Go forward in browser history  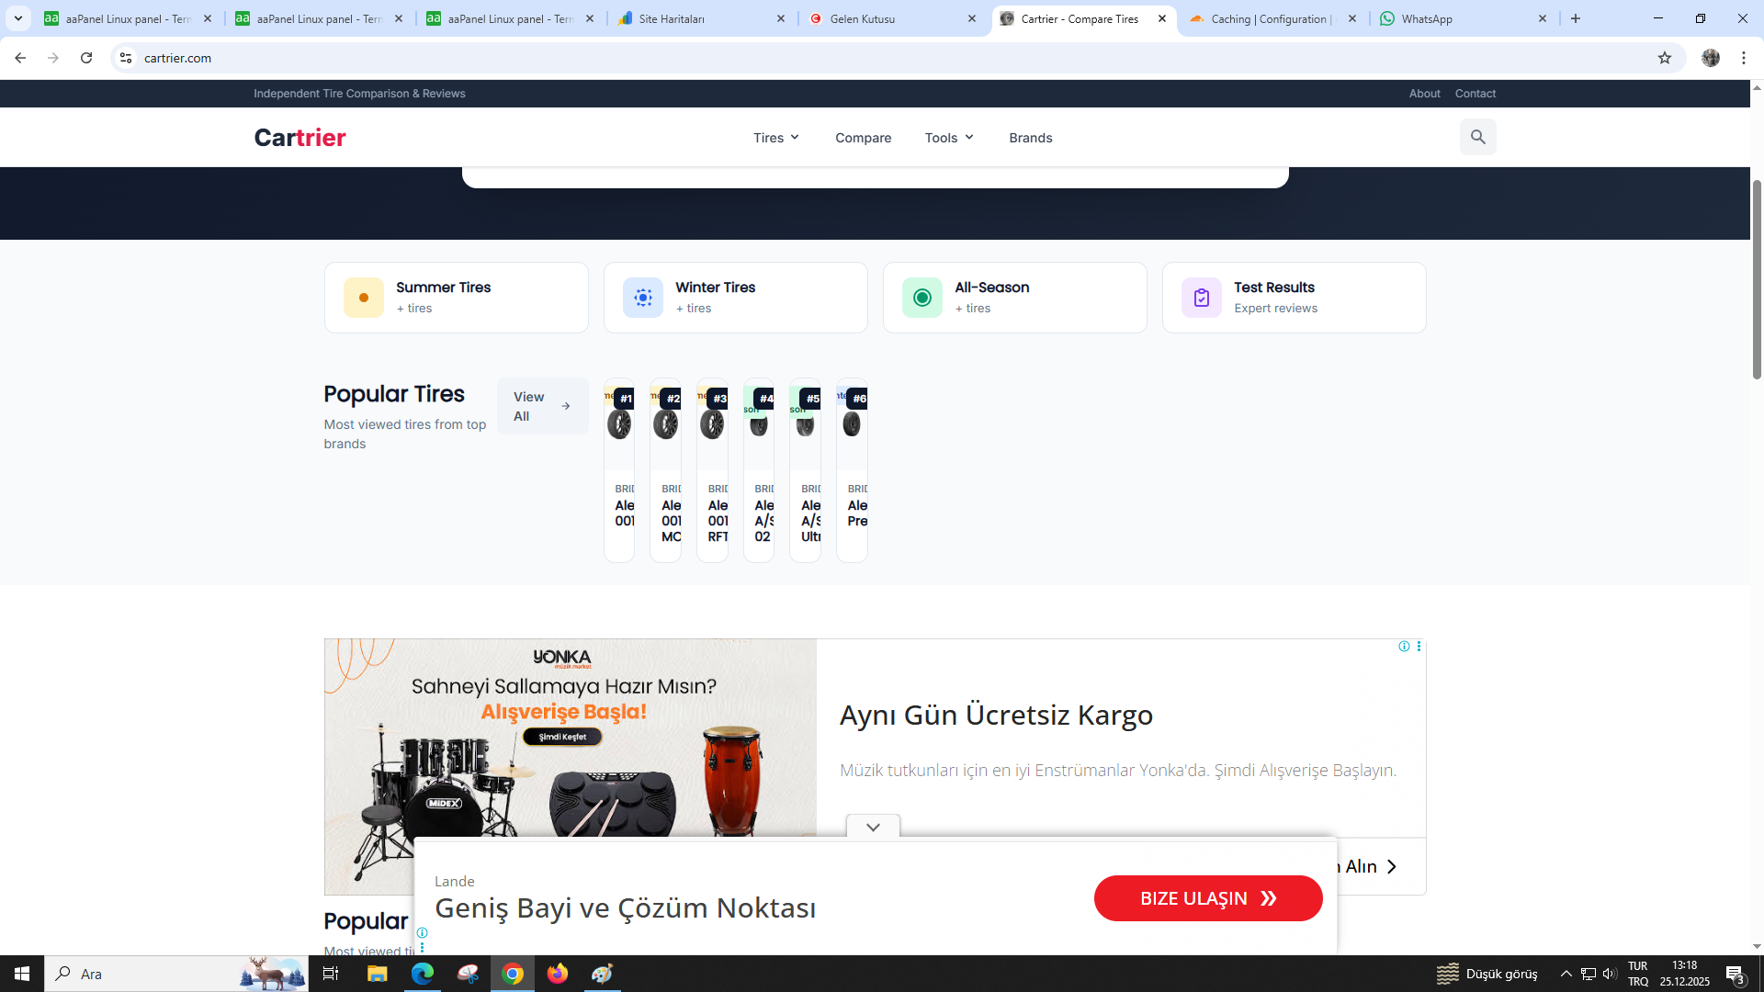click(53, 58)
